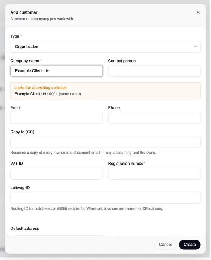This screenshot has width=211, height=260.
Task: Click the chevron arrow in Type field
Action: 196,47
